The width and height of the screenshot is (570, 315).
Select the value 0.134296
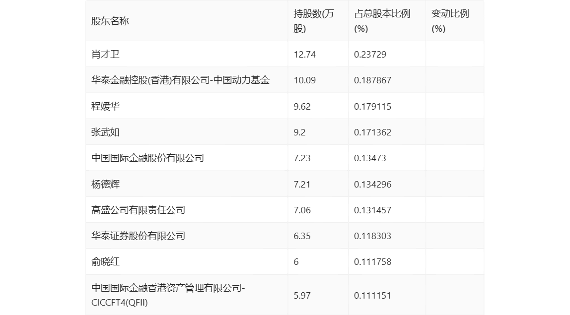click(372, 184)
